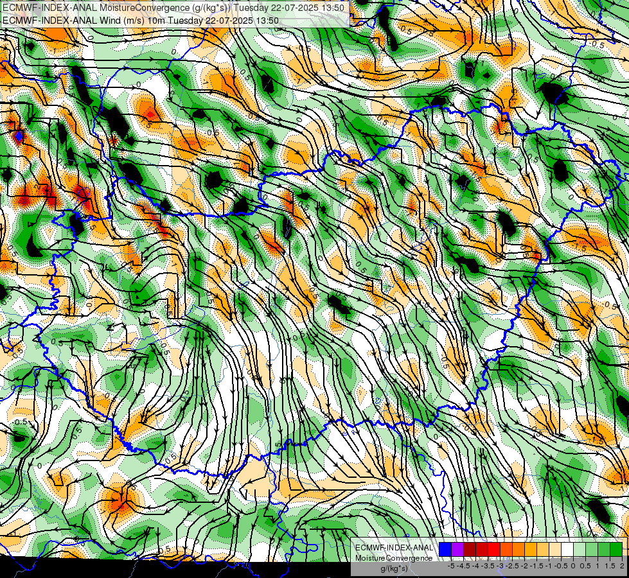Click the '-3.5' tick value on the legend scale

tap(488, 566)
